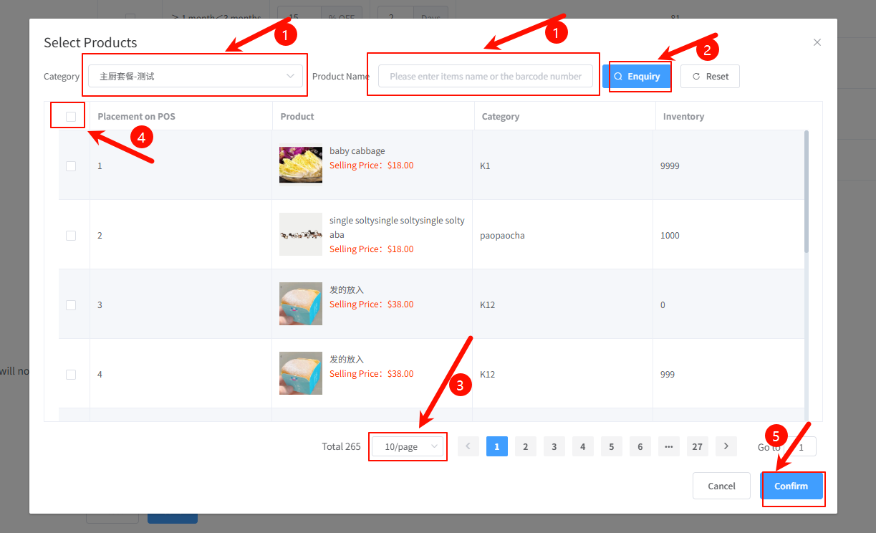This screenshot has height=533, width=876.
Task: Click the Go to page number field
Action: (x=802, y=447)
